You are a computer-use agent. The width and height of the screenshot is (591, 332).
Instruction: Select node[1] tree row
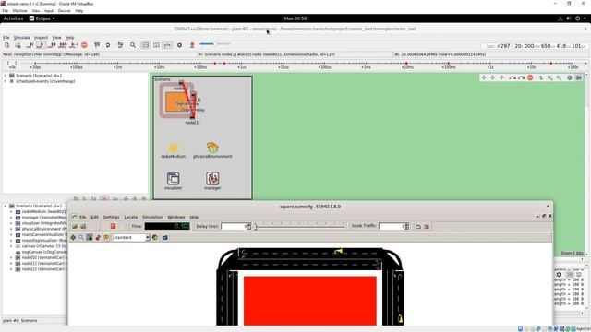pos(41,264)
